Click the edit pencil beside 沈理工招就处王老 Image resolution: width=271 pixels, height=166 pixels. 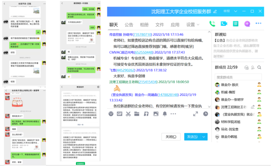tap(253, 107)
